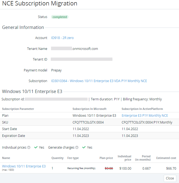The image size is (179, 183).
Task: Click the 0.667 period value
Action: [x=147, y=169]
